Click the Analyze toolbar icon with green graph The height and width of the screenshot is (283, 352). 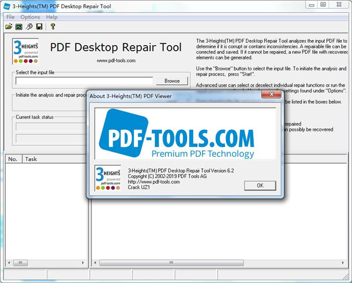click(19, 27)
